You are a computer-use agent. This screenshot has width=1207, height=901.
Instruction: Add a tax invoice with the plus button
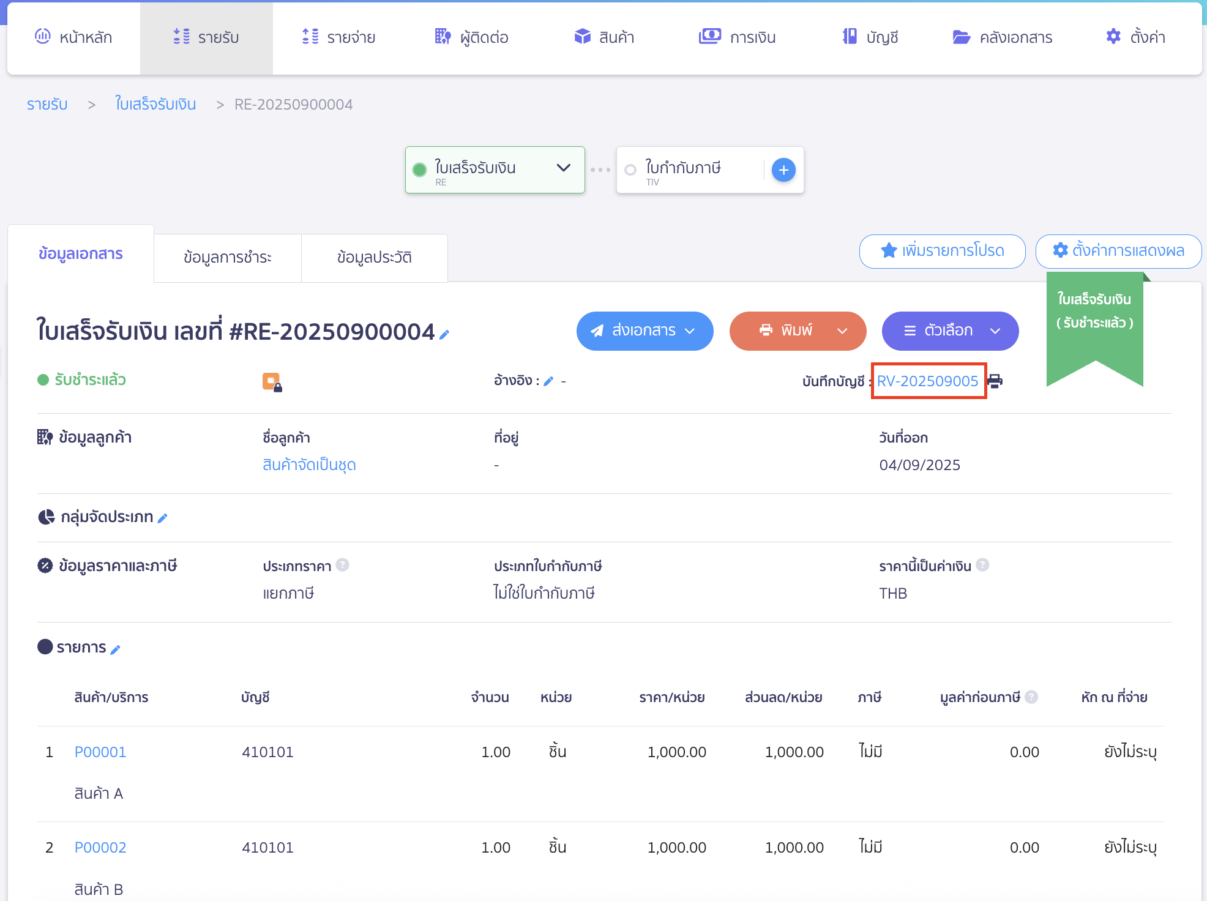pyautogui.click(x=783, y=170)
